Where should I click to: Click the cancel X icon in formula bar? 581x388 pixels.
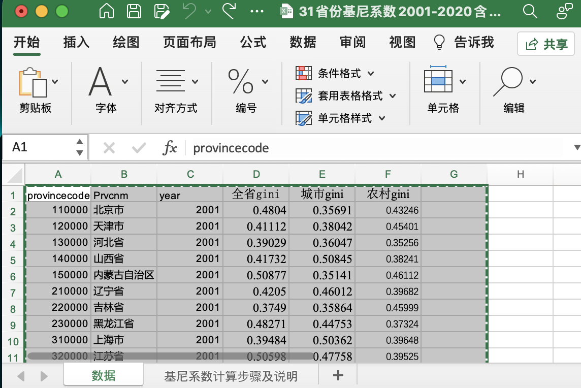tap(109, 148)
